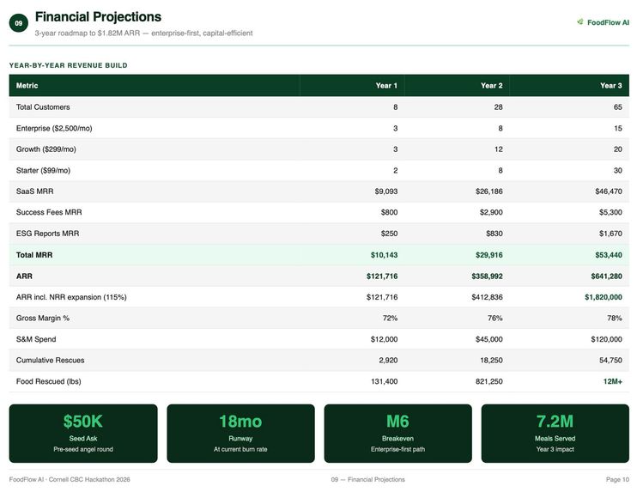The width and height of the screenshot is (637, 492).
Task: Click ARR Year 3 value $641,280
Action: pyautogui.click(x=607, y=276)
